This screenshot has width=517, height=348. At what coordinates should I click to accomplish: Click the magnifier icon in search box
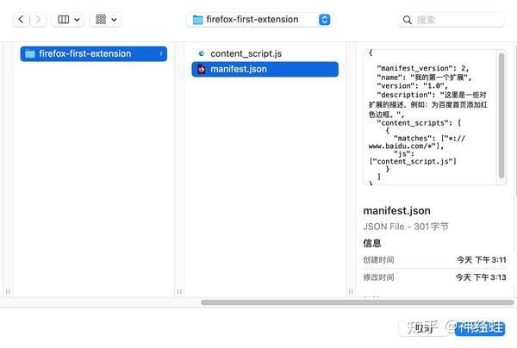pyautogui.click(x=408, y=19)
